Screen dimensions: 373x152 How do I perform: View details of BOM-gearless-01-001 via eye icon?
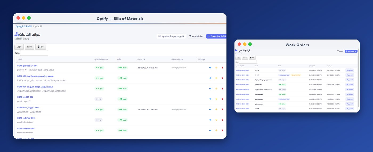tap(210, 68)
